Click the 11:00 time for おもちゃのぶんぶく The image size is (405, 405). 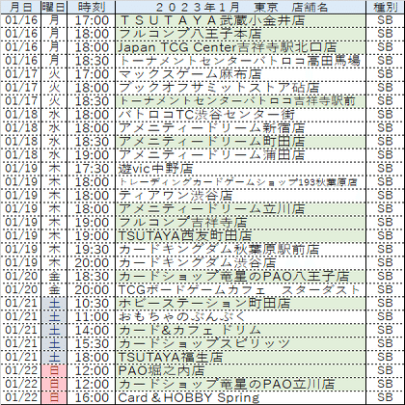pyautogui.click(x=92, y=317)
